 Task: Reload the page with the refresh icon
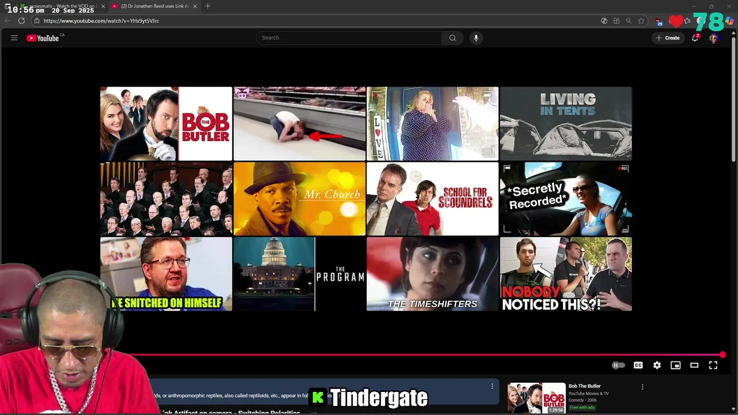pyautogui.click(x=21, y=21)
